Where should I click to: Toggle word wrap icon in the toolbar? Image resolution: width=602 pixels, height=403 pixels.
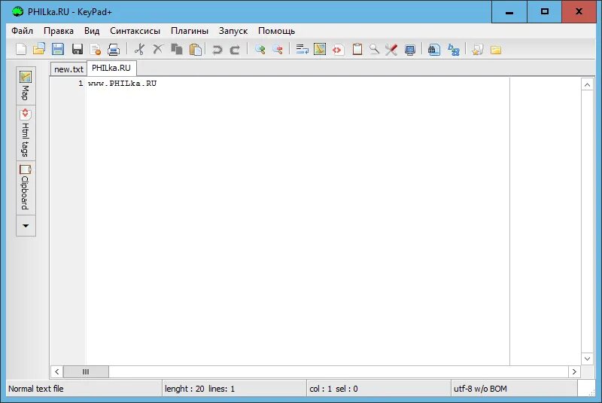point(303,49)
